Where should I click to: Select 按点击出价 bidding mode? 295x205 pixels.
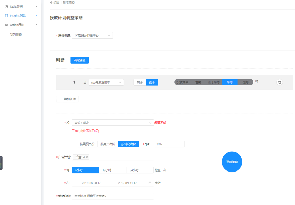(108, 144)
